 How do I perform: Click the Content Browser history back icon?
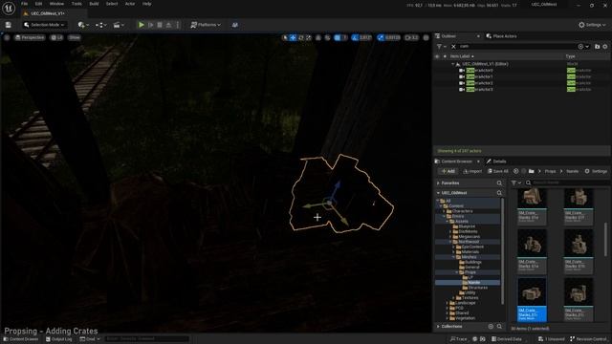(x=516, y=171)
